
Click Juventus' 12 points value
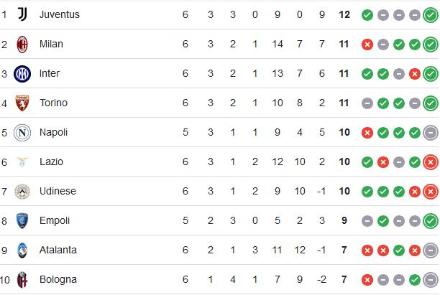click(344, 14)
